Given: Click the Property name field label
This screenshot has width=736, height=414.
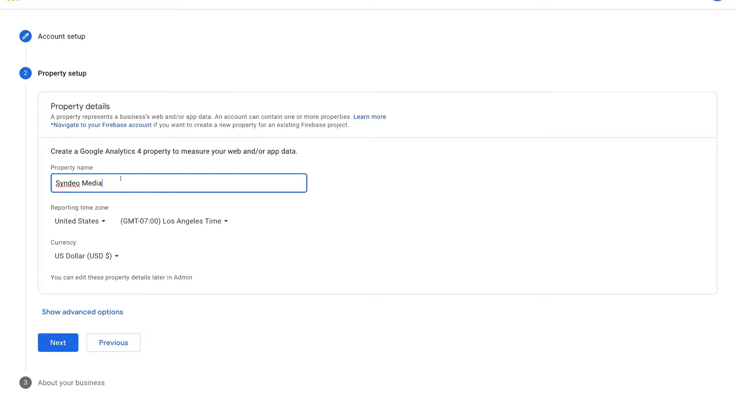Looking at the screenshot, I should [x=72, y=168].
